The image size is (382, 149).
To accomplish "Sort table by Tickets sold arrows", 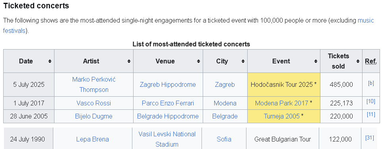I will (358, 61).
